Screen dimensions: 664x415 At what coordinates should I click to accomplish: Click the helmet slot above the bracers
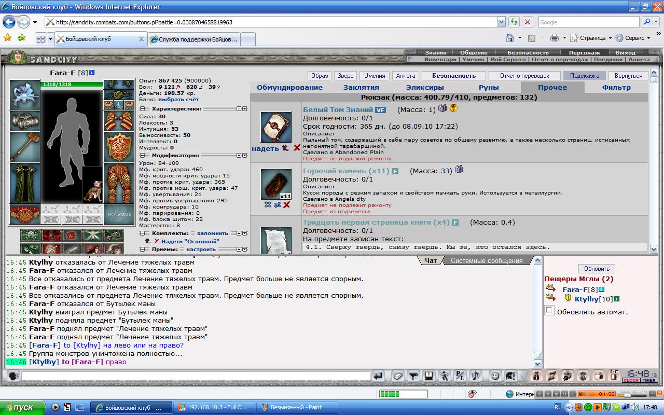pyautogui.click(x=25, y=95)
